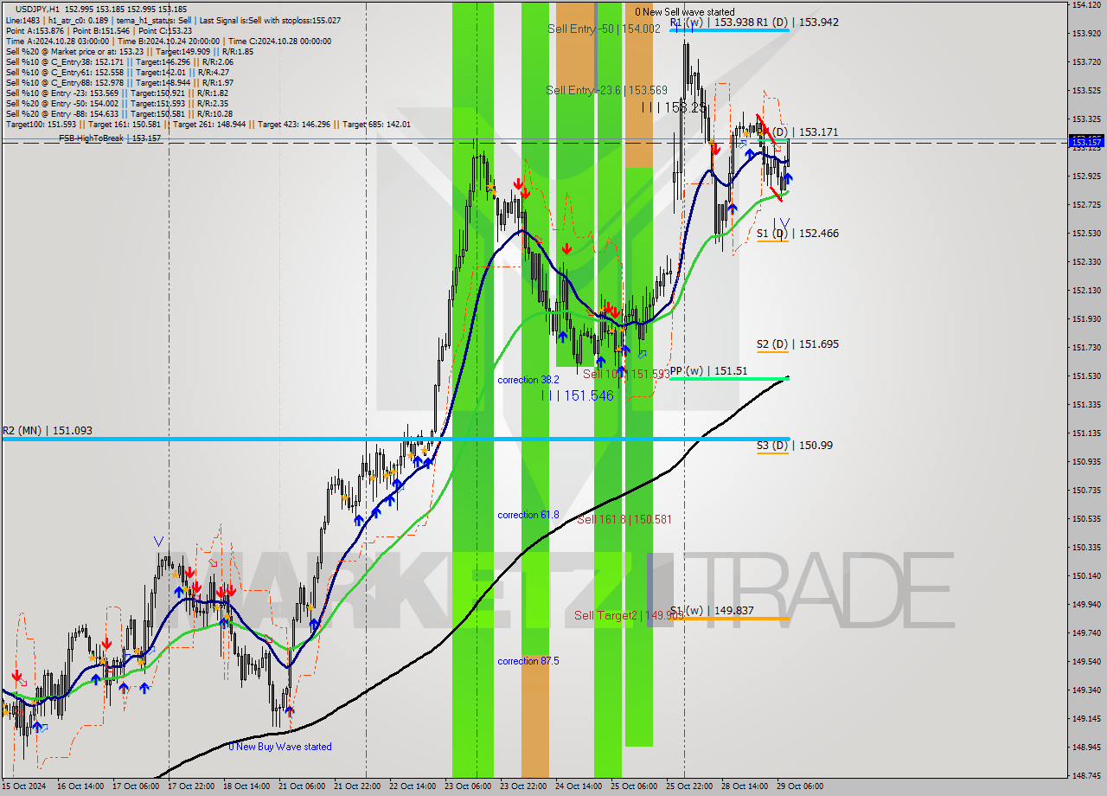The height and width of the screenshot is (796, 1107).
Task: Click the 'Sell 100 | 151.593' label
Action: (625, 374)
